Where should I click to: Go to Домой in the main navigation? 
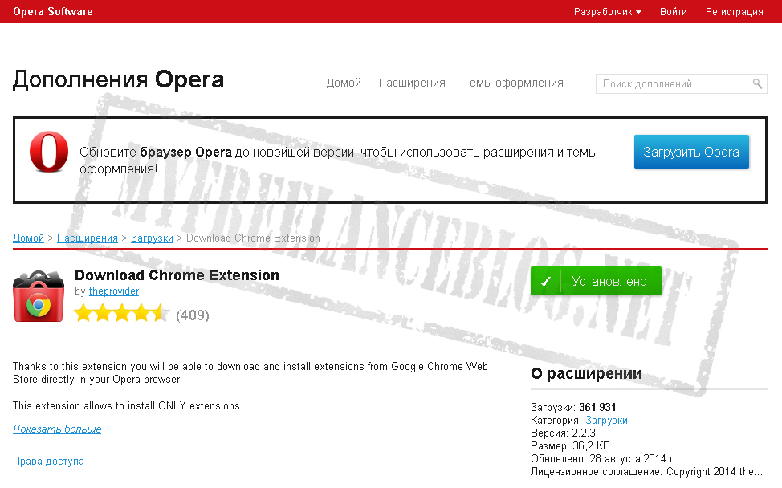pyautogui.click(x=344, y=83)
